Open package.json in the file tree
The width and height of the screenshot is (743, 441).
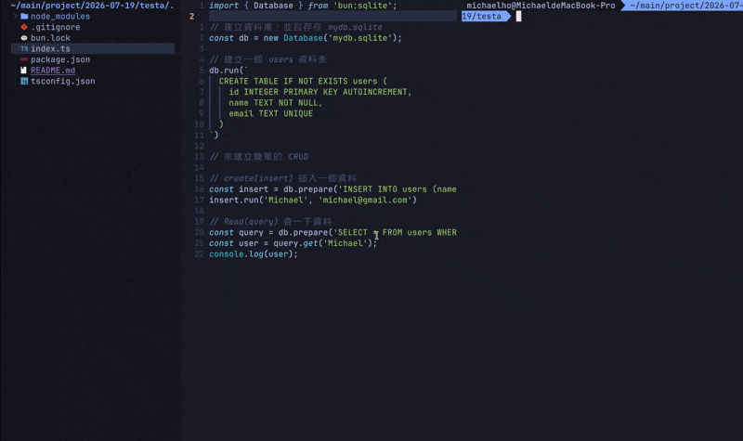[x=60, y=59]
